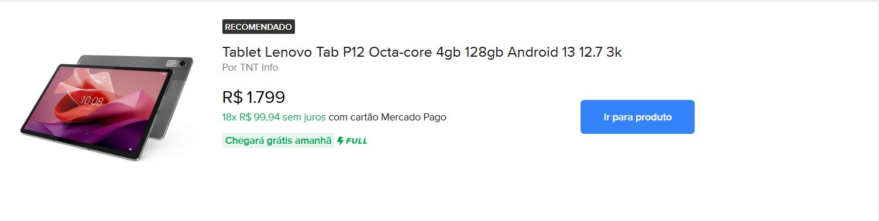Click the R$ currency symbol of price

[232, 97]
